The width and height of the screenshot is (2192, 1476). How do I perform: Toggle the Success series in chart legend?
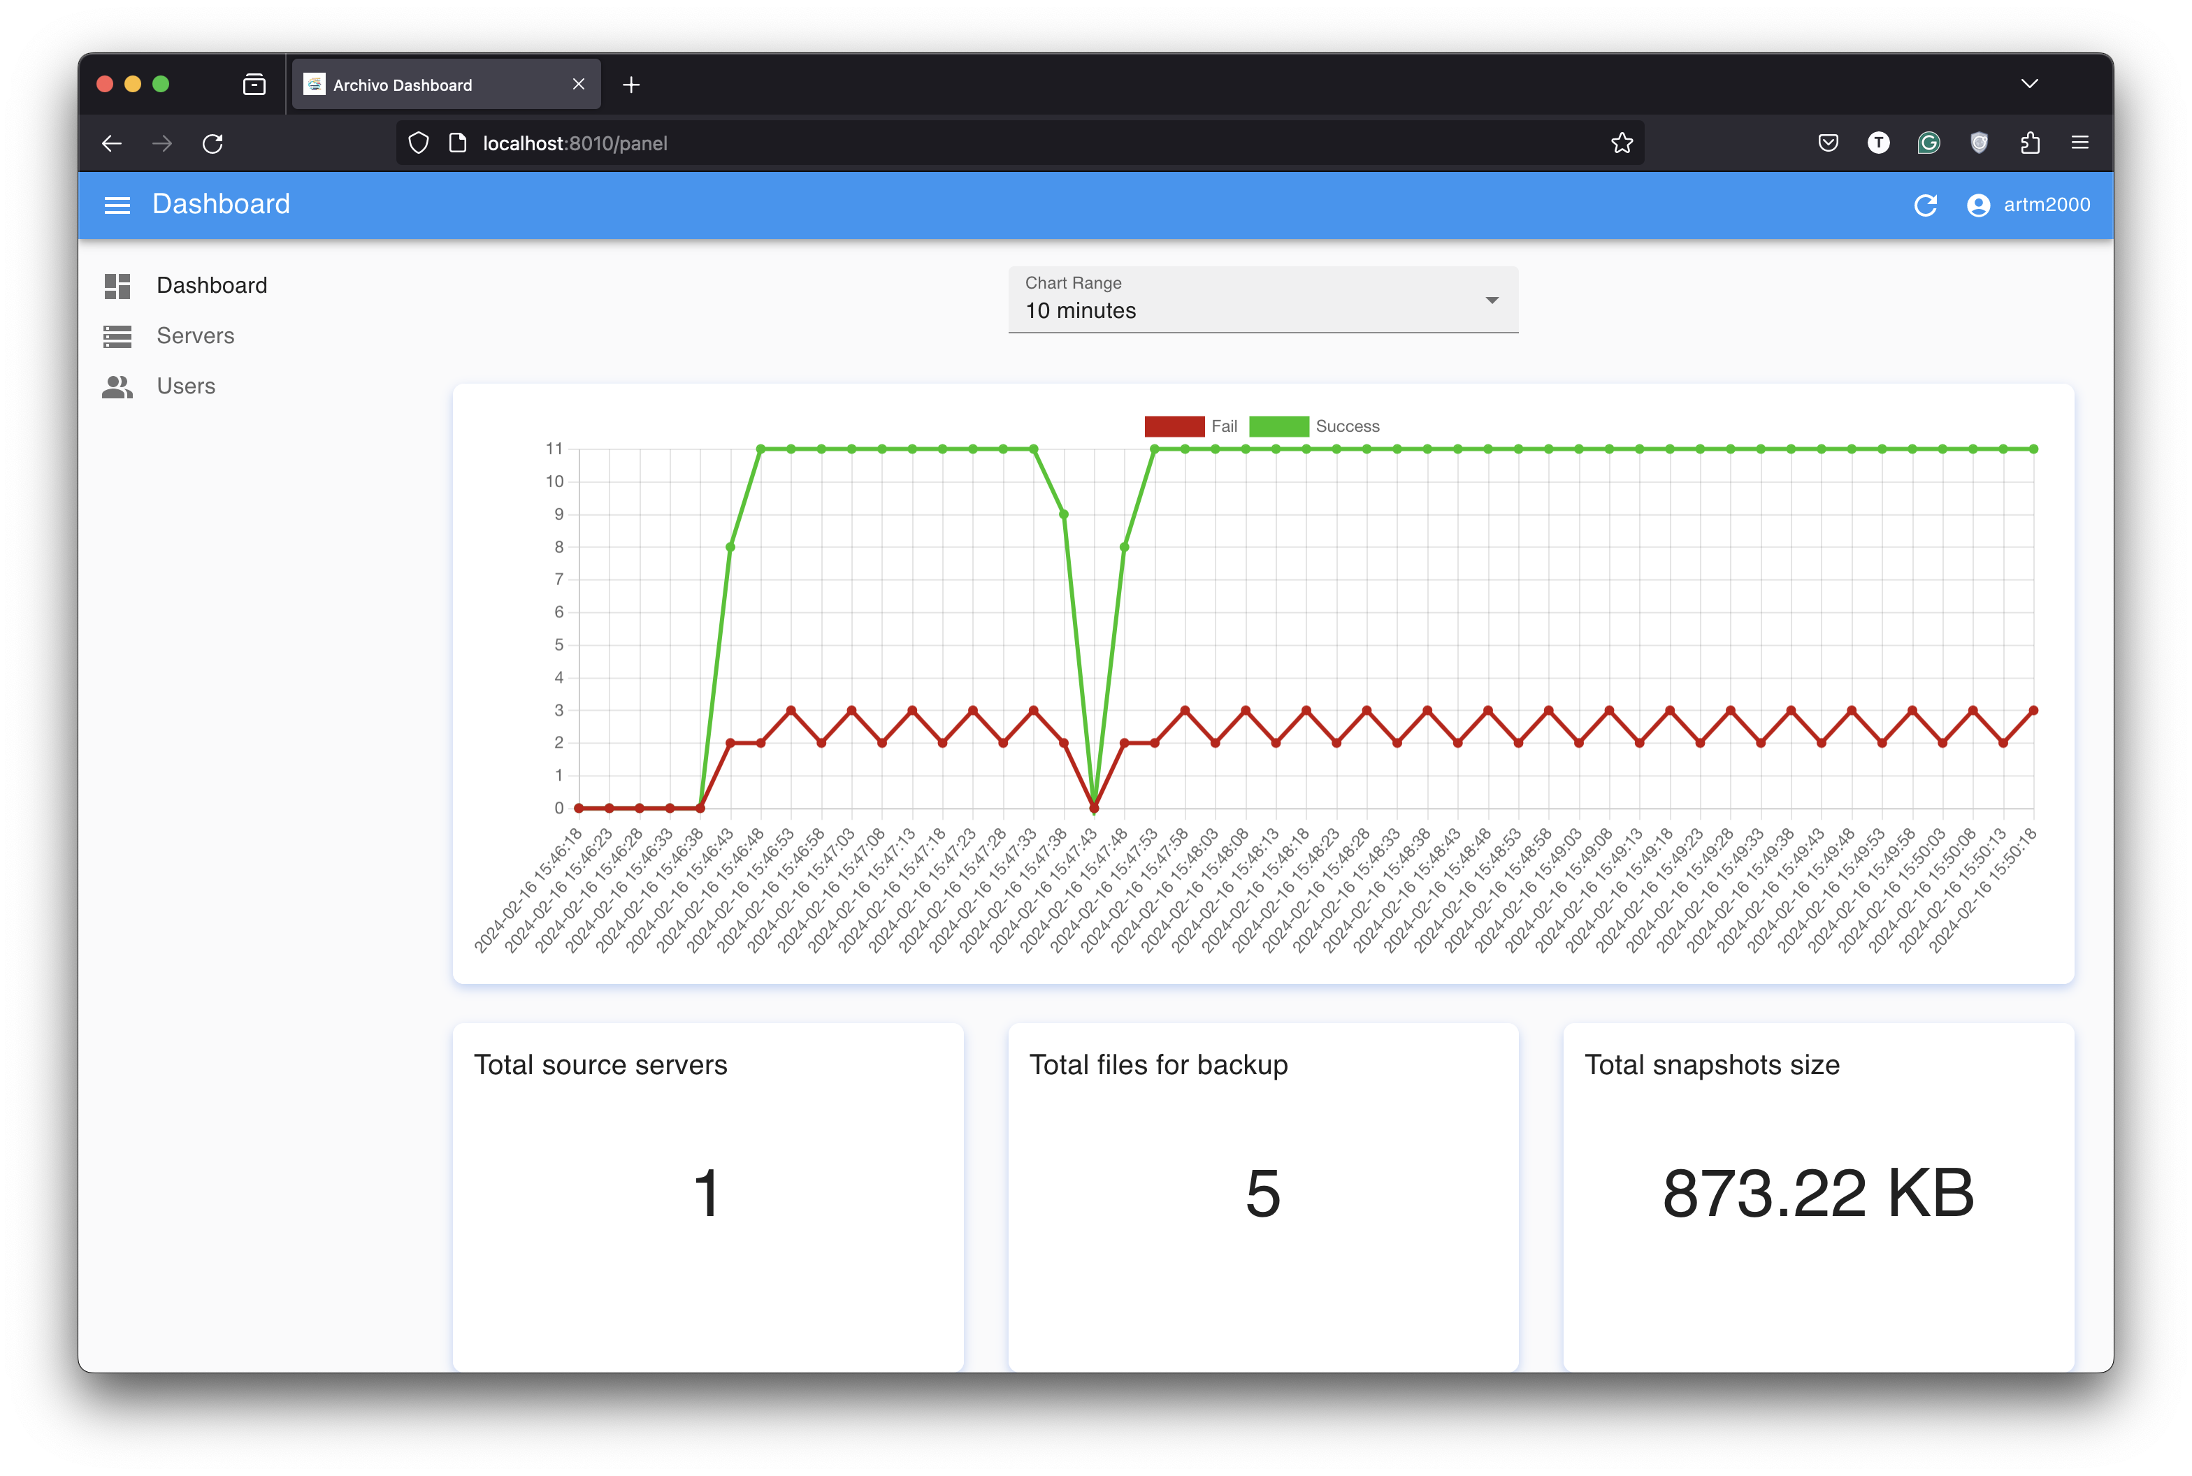pos(1278,426)
